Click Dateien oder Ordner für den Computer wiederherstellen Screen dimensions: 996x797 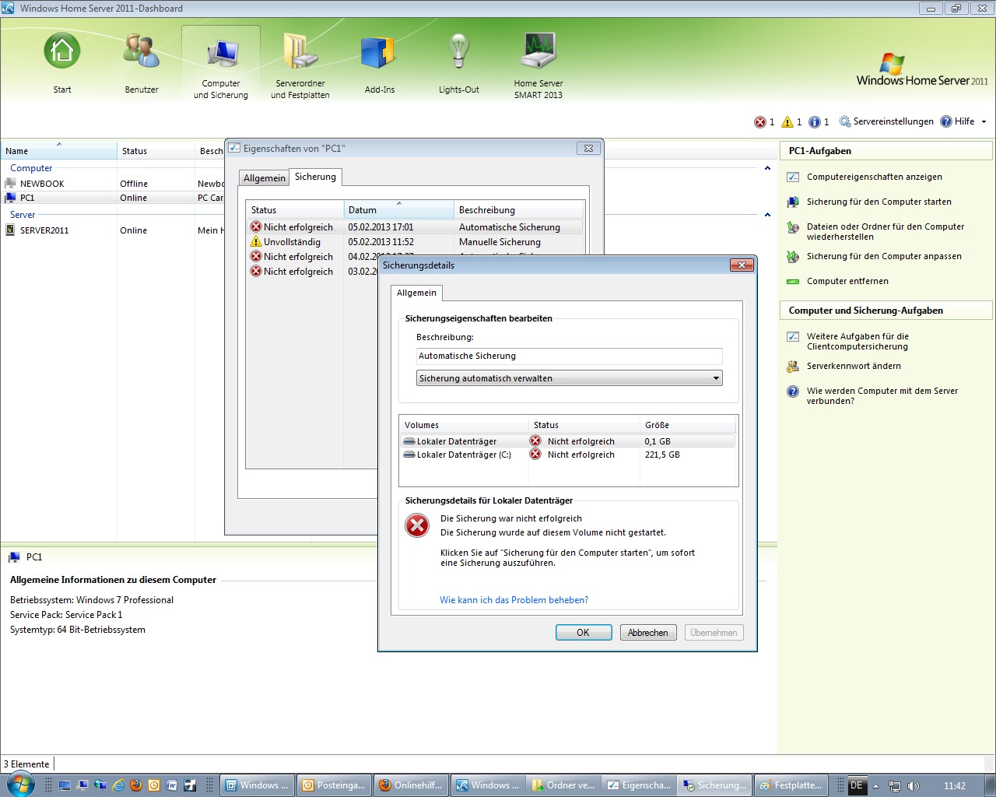coord(885,232)
